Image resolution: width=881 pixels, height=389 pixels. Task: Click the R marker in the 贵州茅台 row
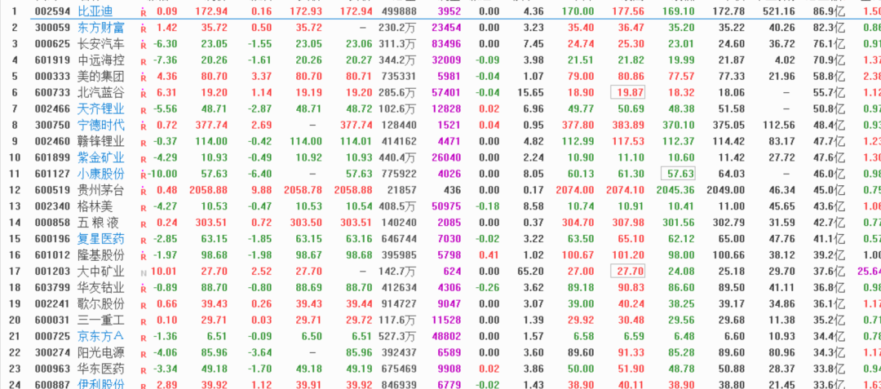pyautogui.click(x=144, y=191)
